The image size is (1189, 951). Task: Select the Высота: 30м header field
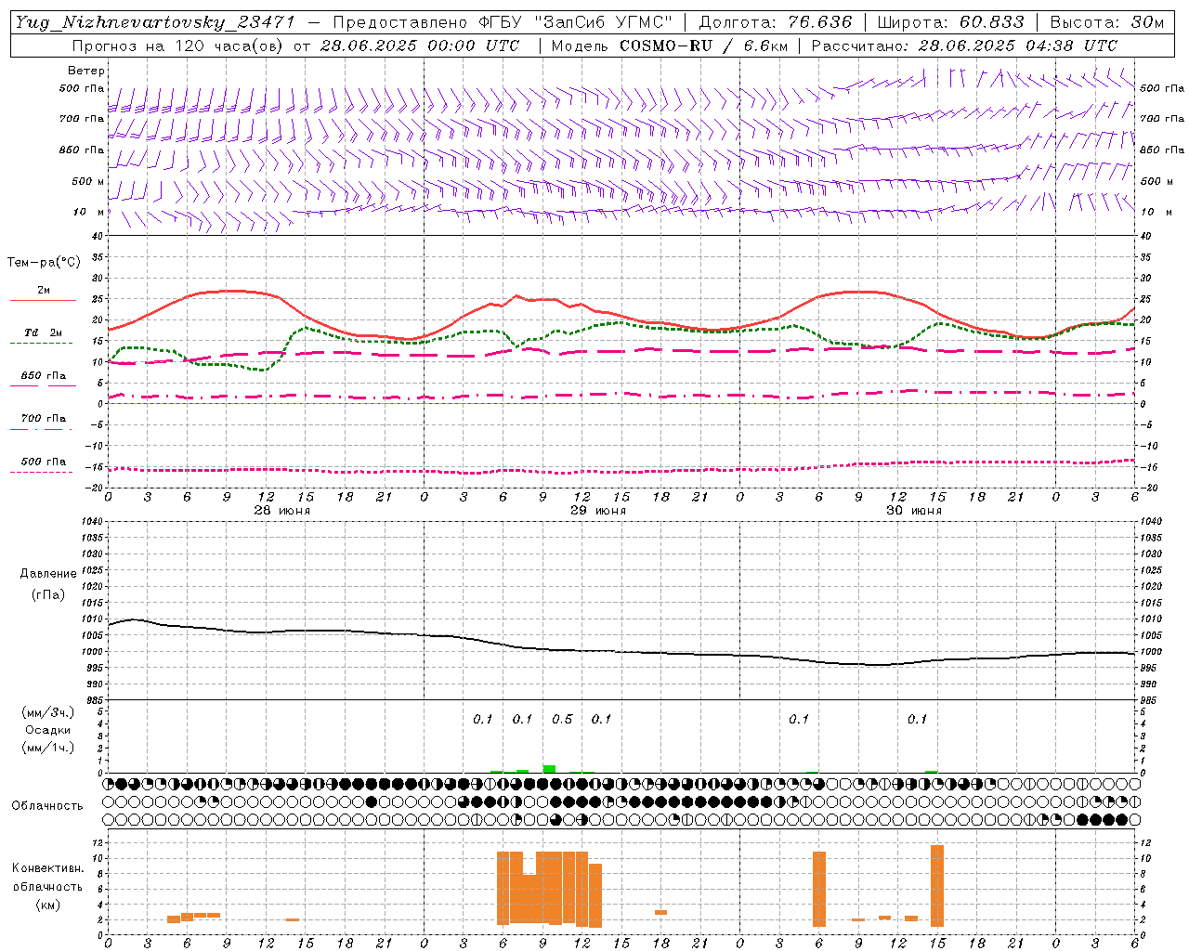pos(1107,22)
